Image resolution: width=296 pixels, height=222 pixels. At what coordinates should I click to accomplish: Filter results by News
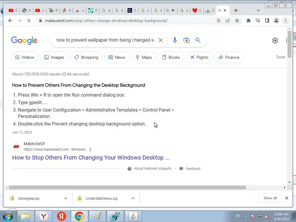pos(117,57)
